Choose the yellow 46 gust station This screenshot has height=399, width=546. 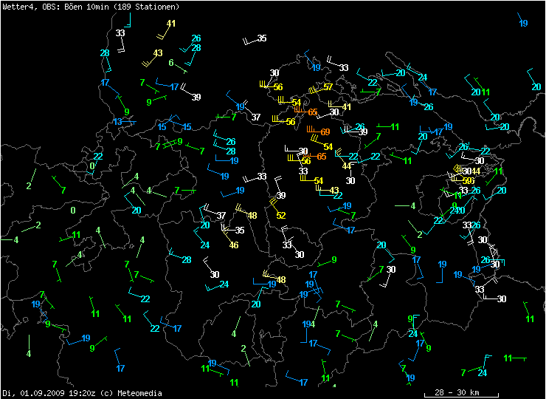click(x=234, y=245)
